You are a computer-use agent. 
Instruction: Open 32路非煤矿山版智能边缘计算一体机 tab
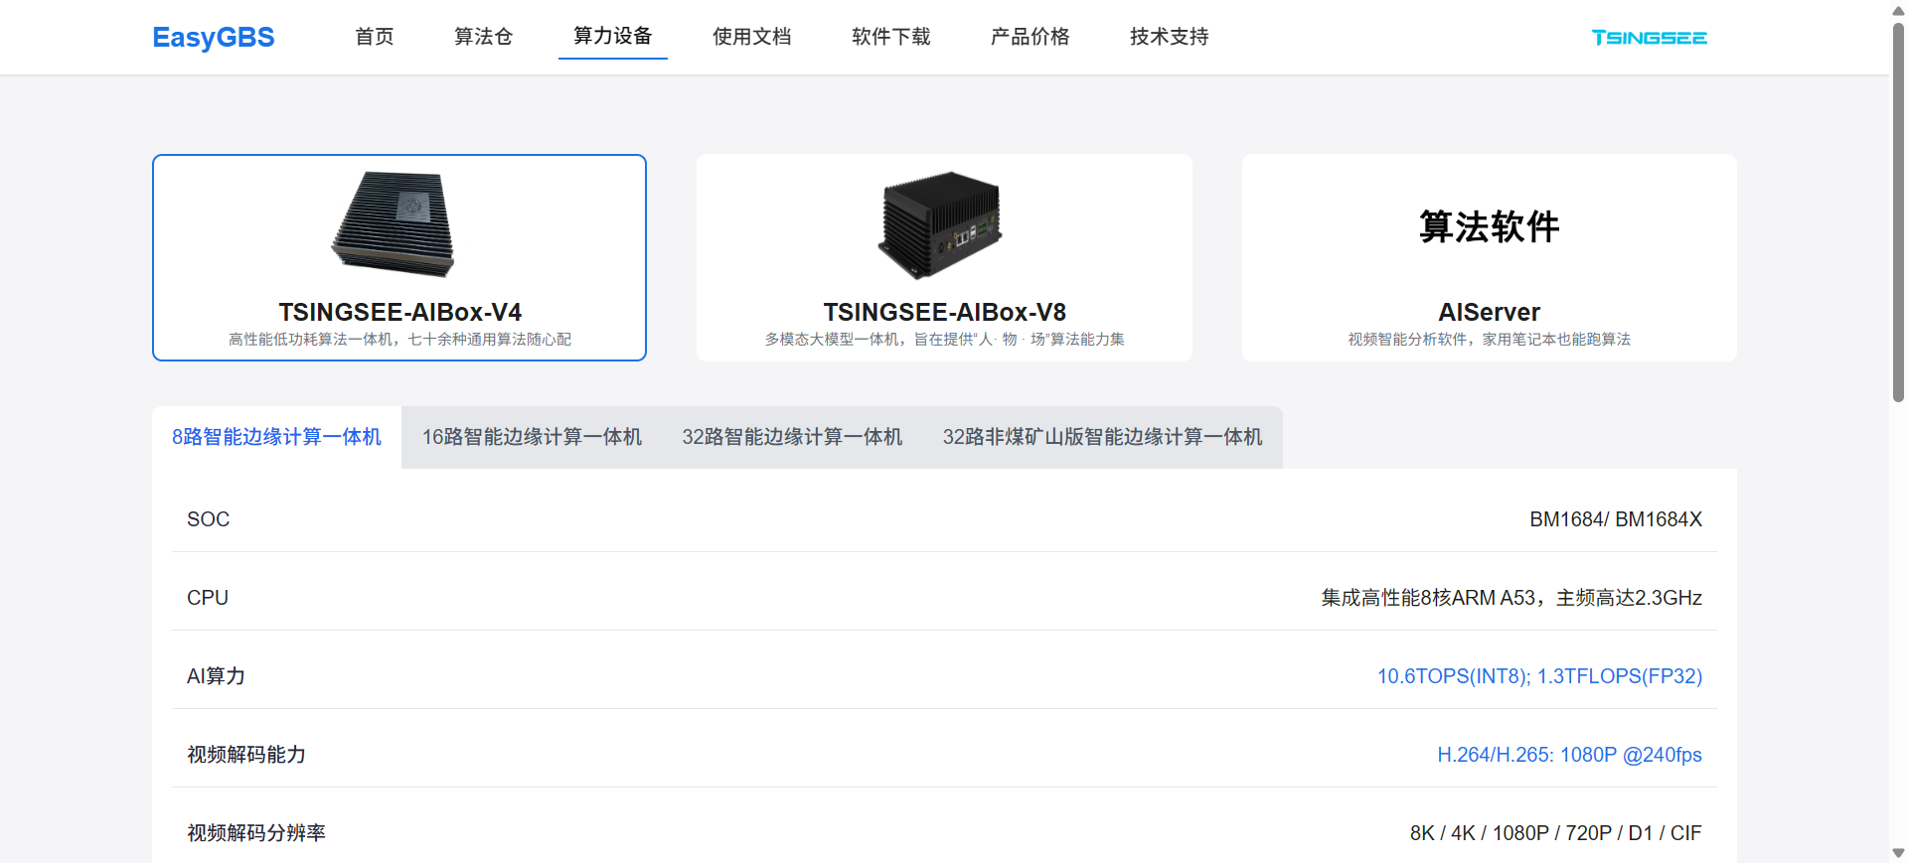click(x=1102, y=437)
